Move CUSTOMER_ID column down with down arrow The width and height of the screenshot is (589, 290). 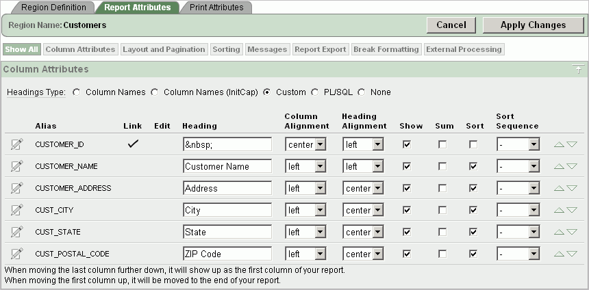tap(572, 144)
